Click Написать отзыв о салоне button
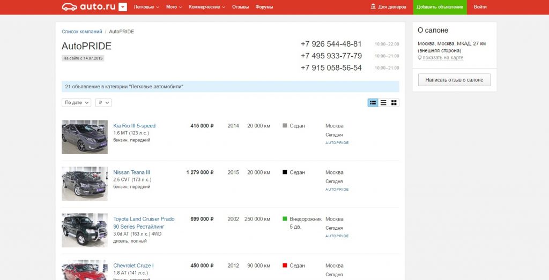The image size is (549, 280). (x=454, y=80)
